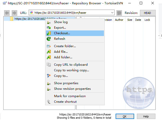Image resolution: width=162 pixels, height=121 pixels.
Task: Click the Add folder icon
Action: click(x=49, y=57)
